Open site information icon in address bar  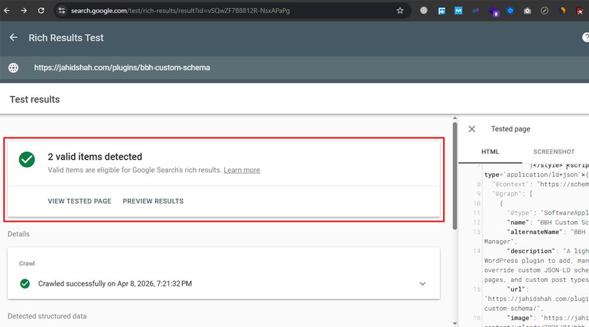pyautogui.click(x=62, y=10)
